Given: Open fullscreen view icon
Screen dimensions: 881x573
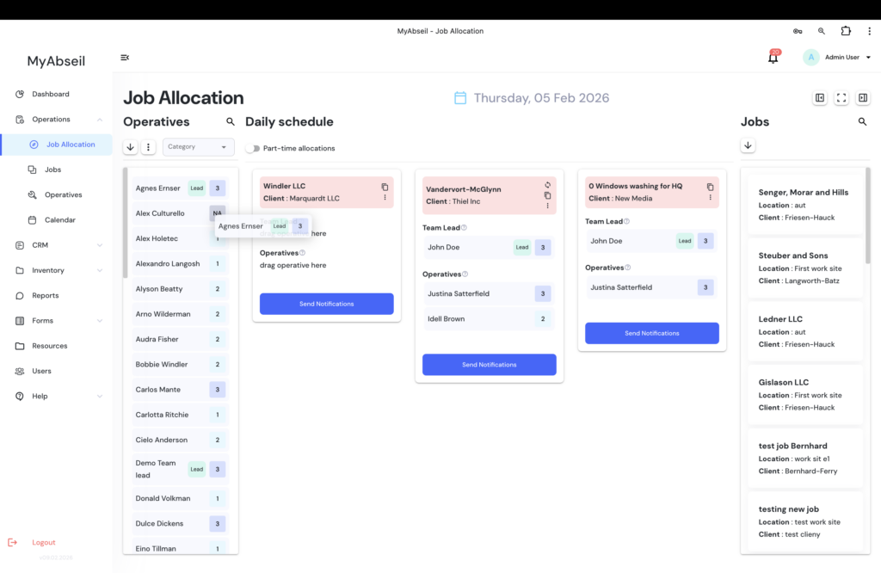Looking at the screenshot, I should [x=841, y=98].
